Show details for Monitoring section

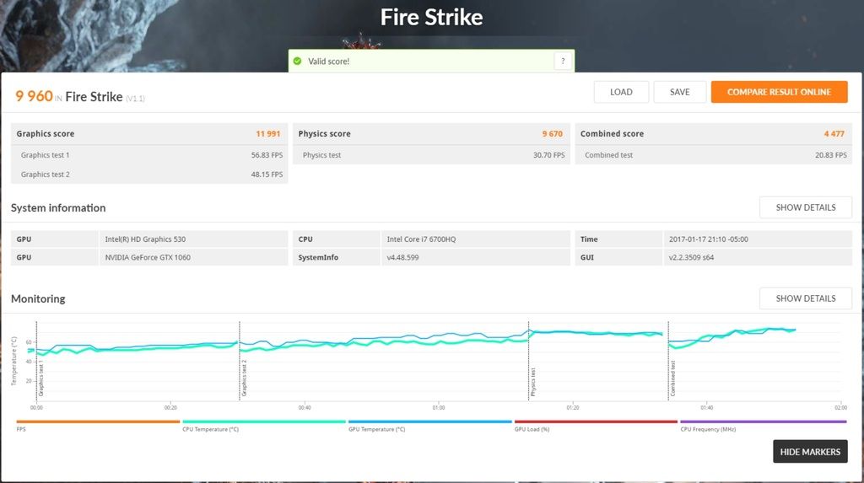806,298
